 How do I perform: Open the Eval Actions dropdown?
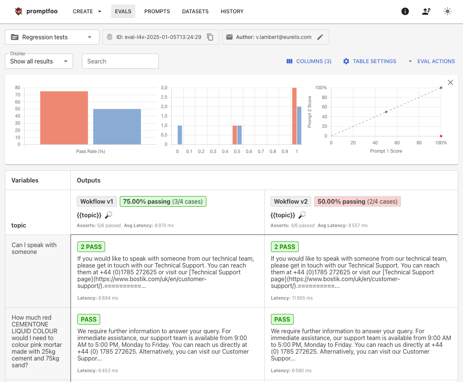coord(432,61)
